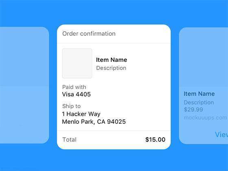Click the blue background above the receipt
This screenshot has height=171, width=228.
point(114,12)
